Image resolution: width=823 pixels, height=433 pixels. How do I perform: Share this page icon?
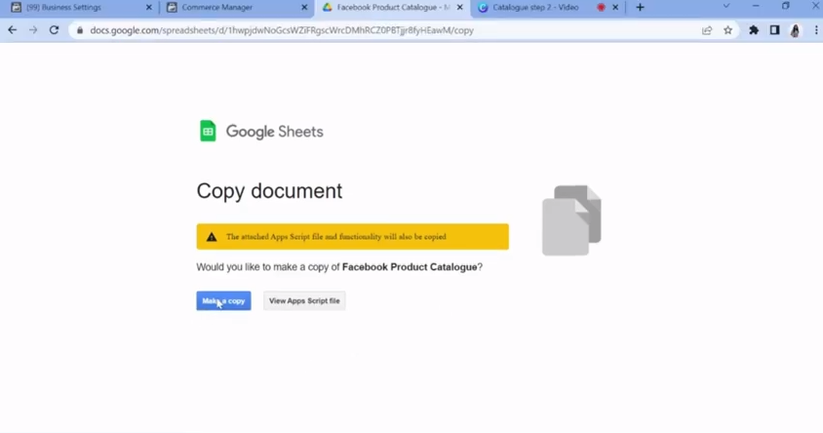[707, 30]
